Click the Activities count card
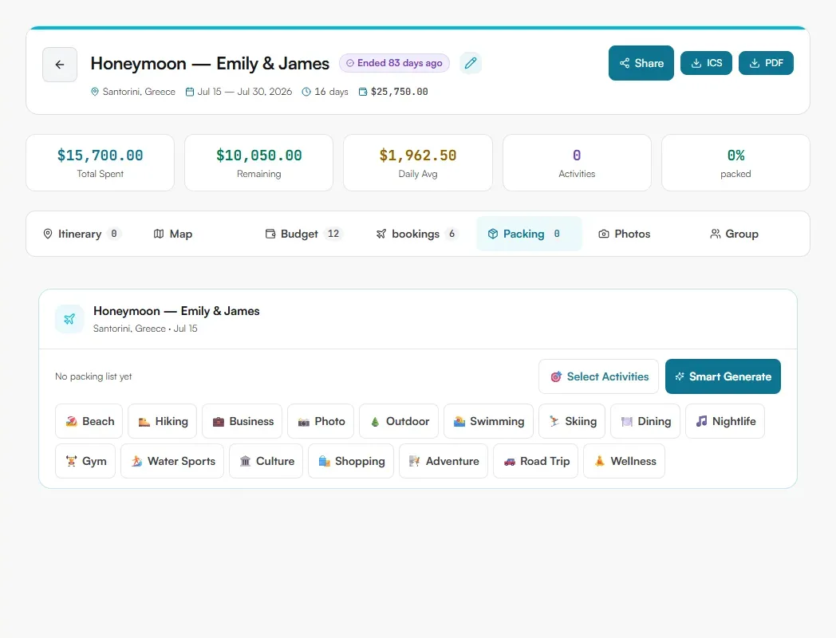836x638 pixels. (x=577, y=163)
